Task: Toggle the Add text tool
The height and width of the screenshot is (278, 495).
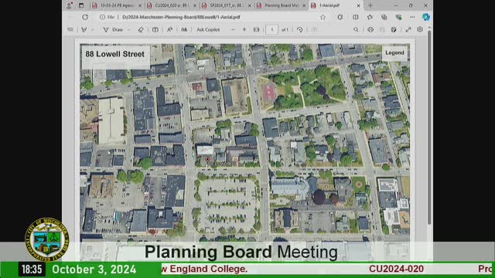Action: [x=155, y=29]
